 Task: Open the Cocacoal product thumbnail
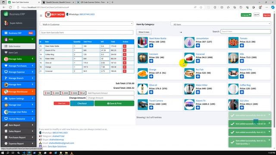point(189,58)
